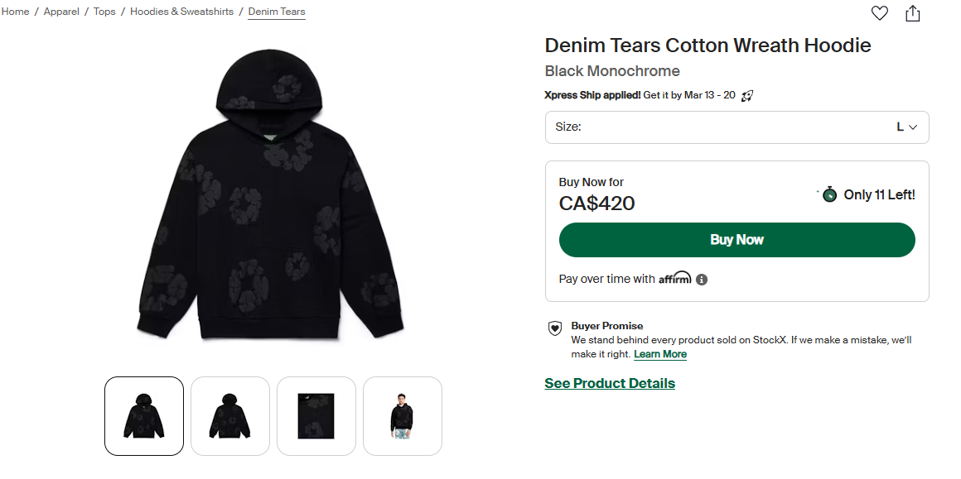Click the Xpress Ship rocket icon
This screenshot has width=961, height=479.
[746, 95]
